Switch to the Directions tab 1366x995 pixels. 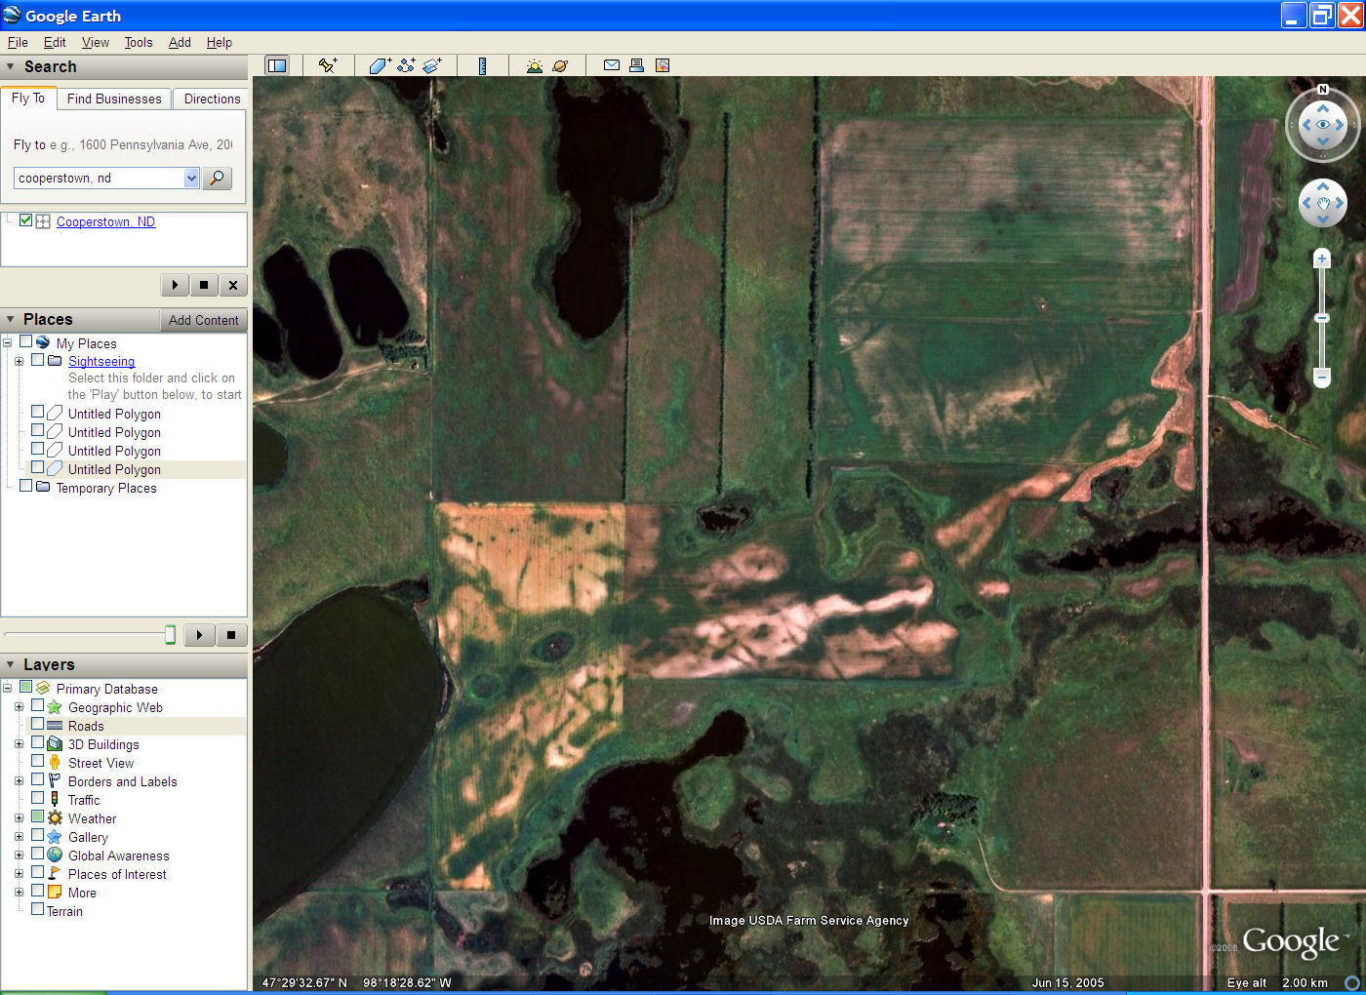[212, 99]
